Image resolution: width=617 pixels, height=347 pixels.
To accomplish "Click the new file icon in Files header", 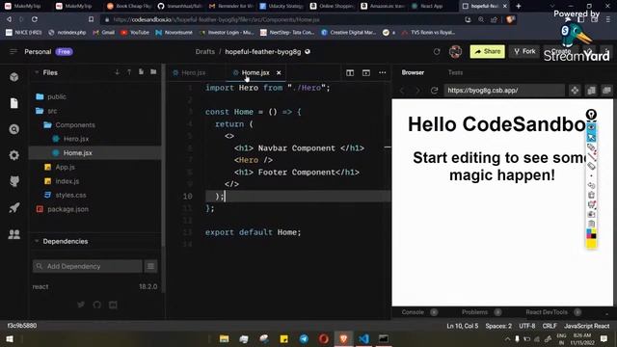I will coord(141,72).
